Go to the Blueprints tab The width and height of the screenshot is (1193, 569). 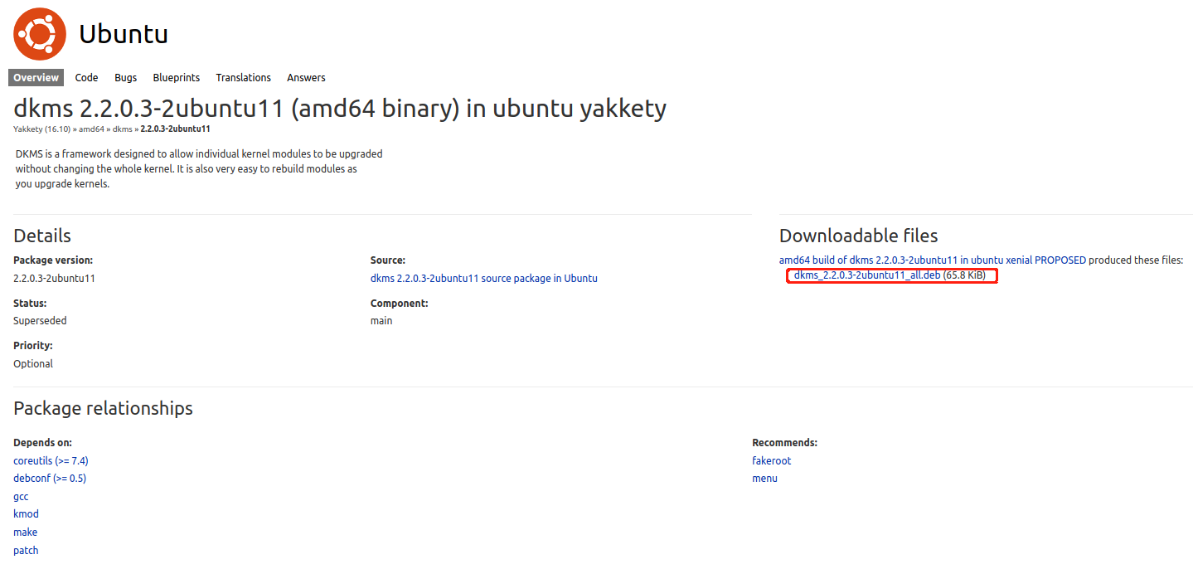[x=177, y=77]
